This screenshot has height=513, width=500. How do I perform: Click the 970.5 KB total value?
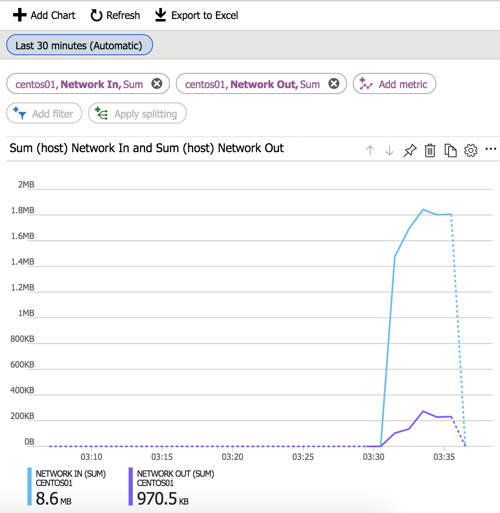[x=163, y=499]
